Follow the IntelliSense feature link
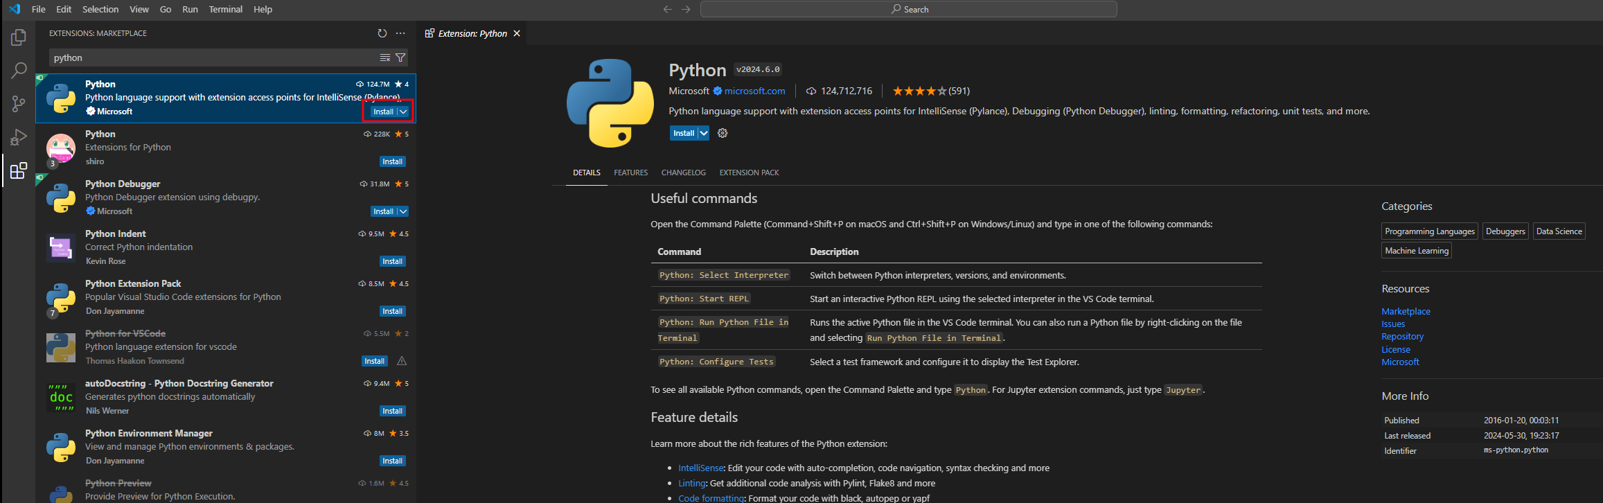 coord(700,468)
